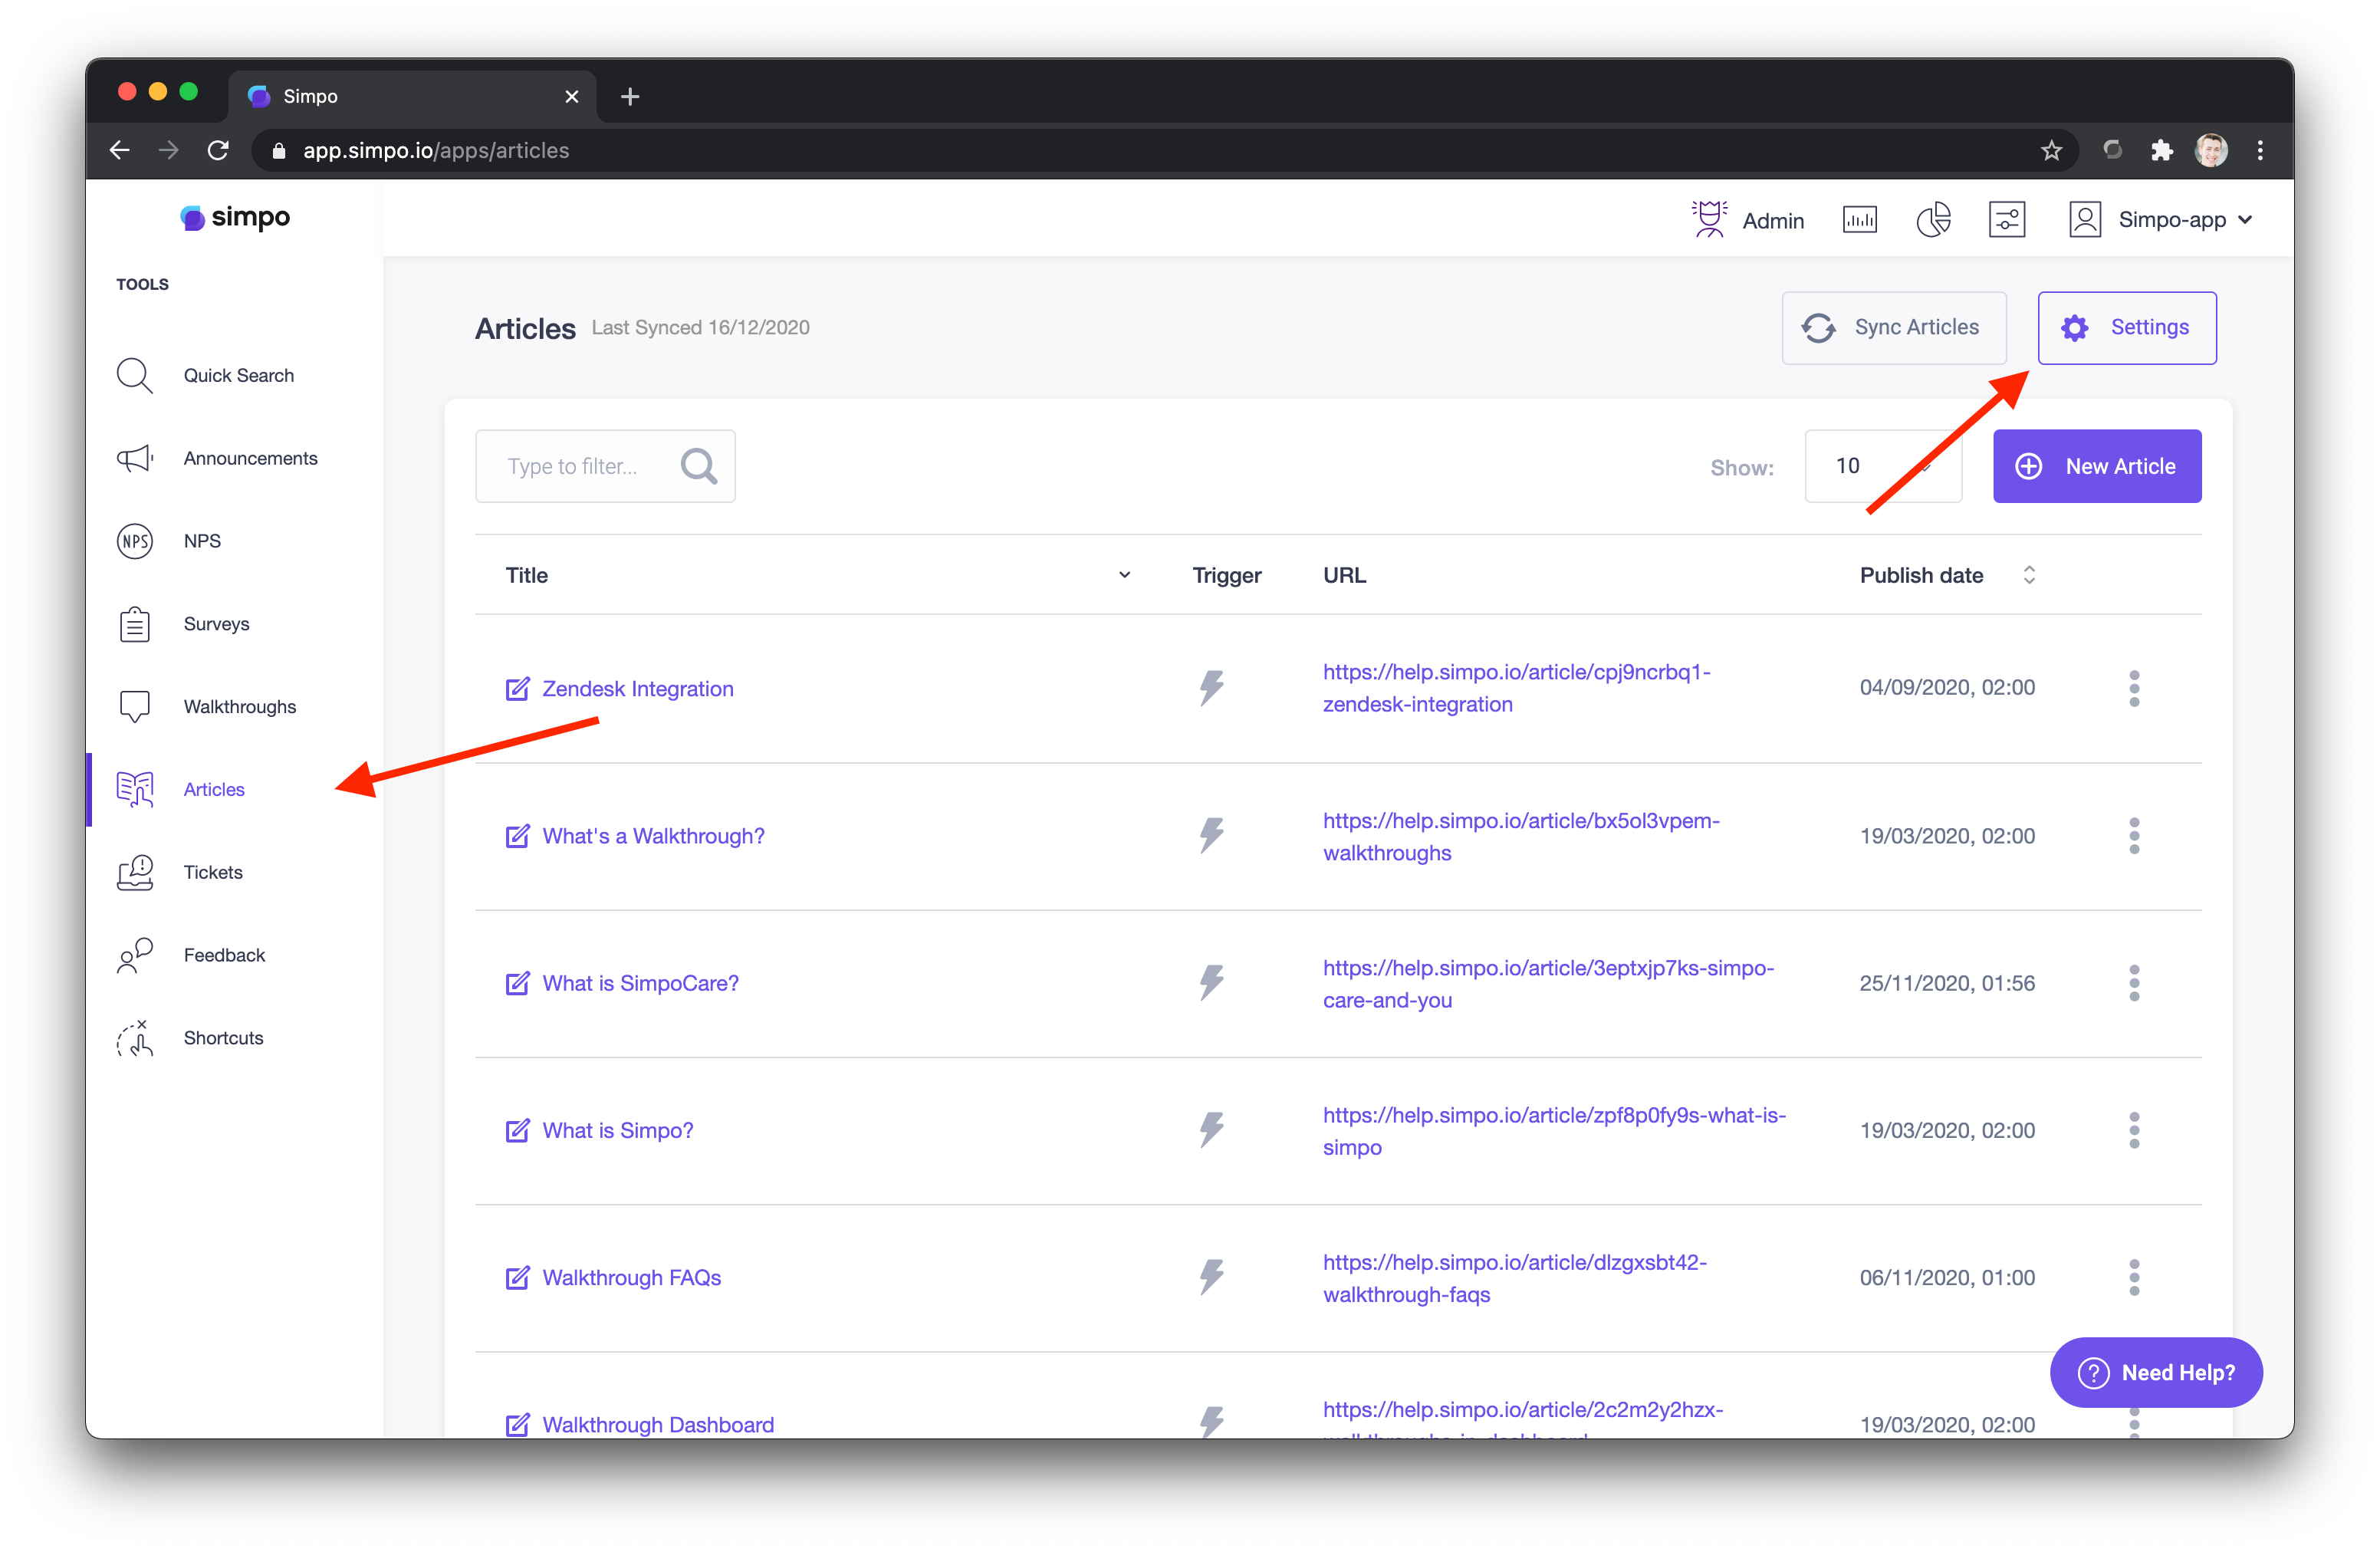The height and width of the screenshot is (1552, 2380).
Task: Open the three-dot menu for What's a Walkthrough?
Action: click(x=2134, y=836)
